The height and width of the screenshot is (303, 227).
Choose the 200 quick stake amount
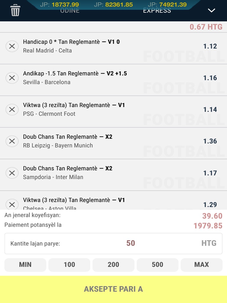coord(113,265)
